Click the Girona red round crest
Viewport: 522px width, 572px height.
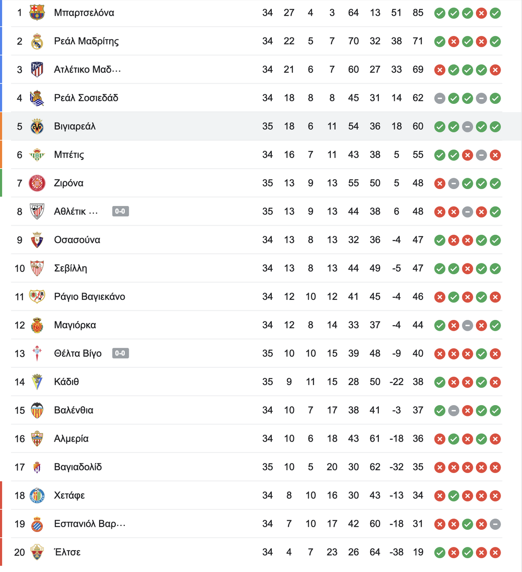37,183
